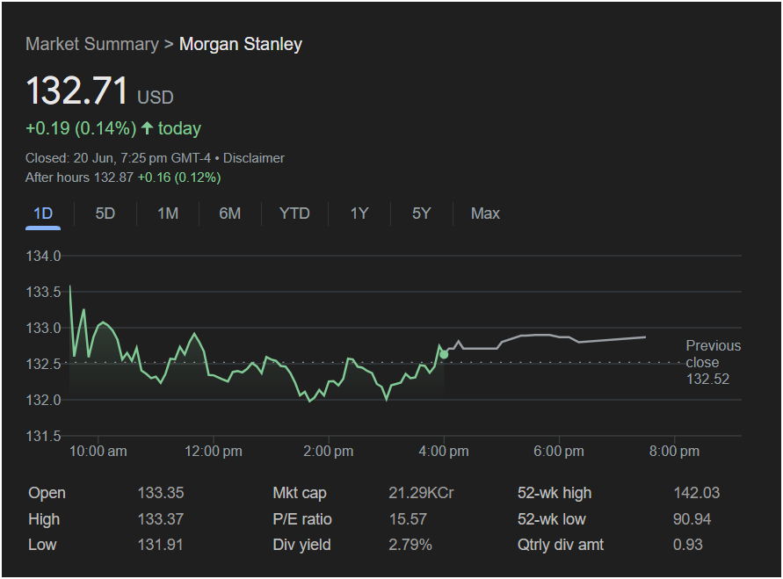
Task: Click the 133.0 y-axis label
Action: 43,328
